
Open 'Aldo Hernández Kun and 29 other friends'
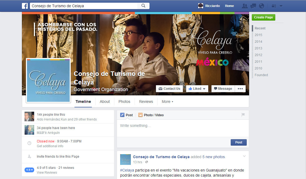click(x=67, y=119)
